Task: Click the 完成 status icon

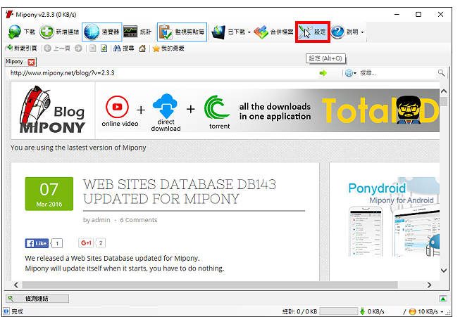Action: tap(6, 311)
